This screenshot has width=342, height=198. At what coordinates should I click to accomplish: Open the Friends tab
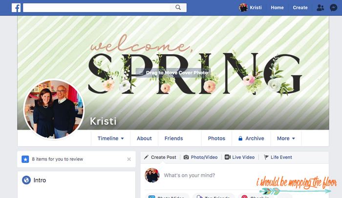coord(173,139)
